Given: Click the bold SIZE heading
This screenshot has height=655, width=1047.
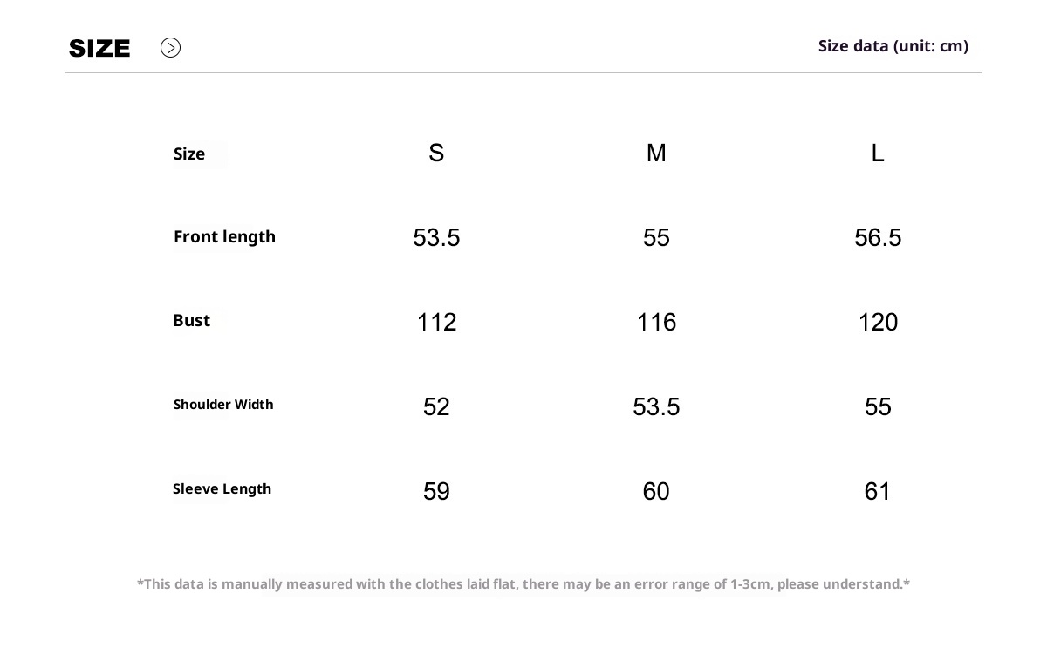Looking at the screenshot, I should [99, 49].
